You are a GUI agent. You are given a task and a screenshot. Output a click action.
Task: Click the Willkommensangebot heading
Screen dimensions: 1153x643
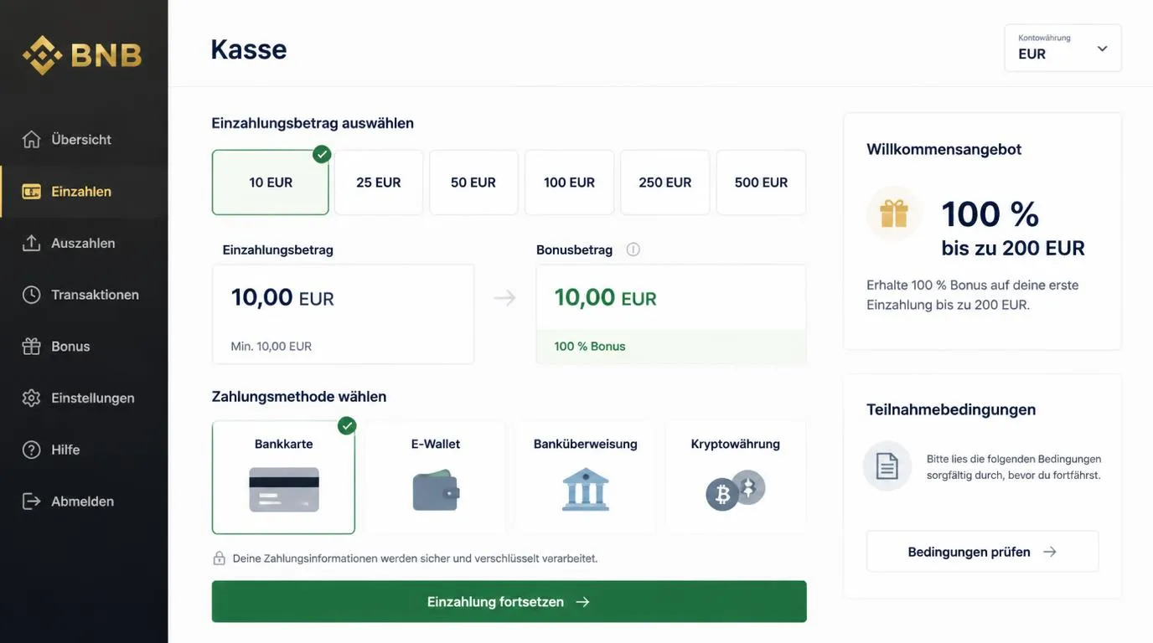click(x=944, y=149)
